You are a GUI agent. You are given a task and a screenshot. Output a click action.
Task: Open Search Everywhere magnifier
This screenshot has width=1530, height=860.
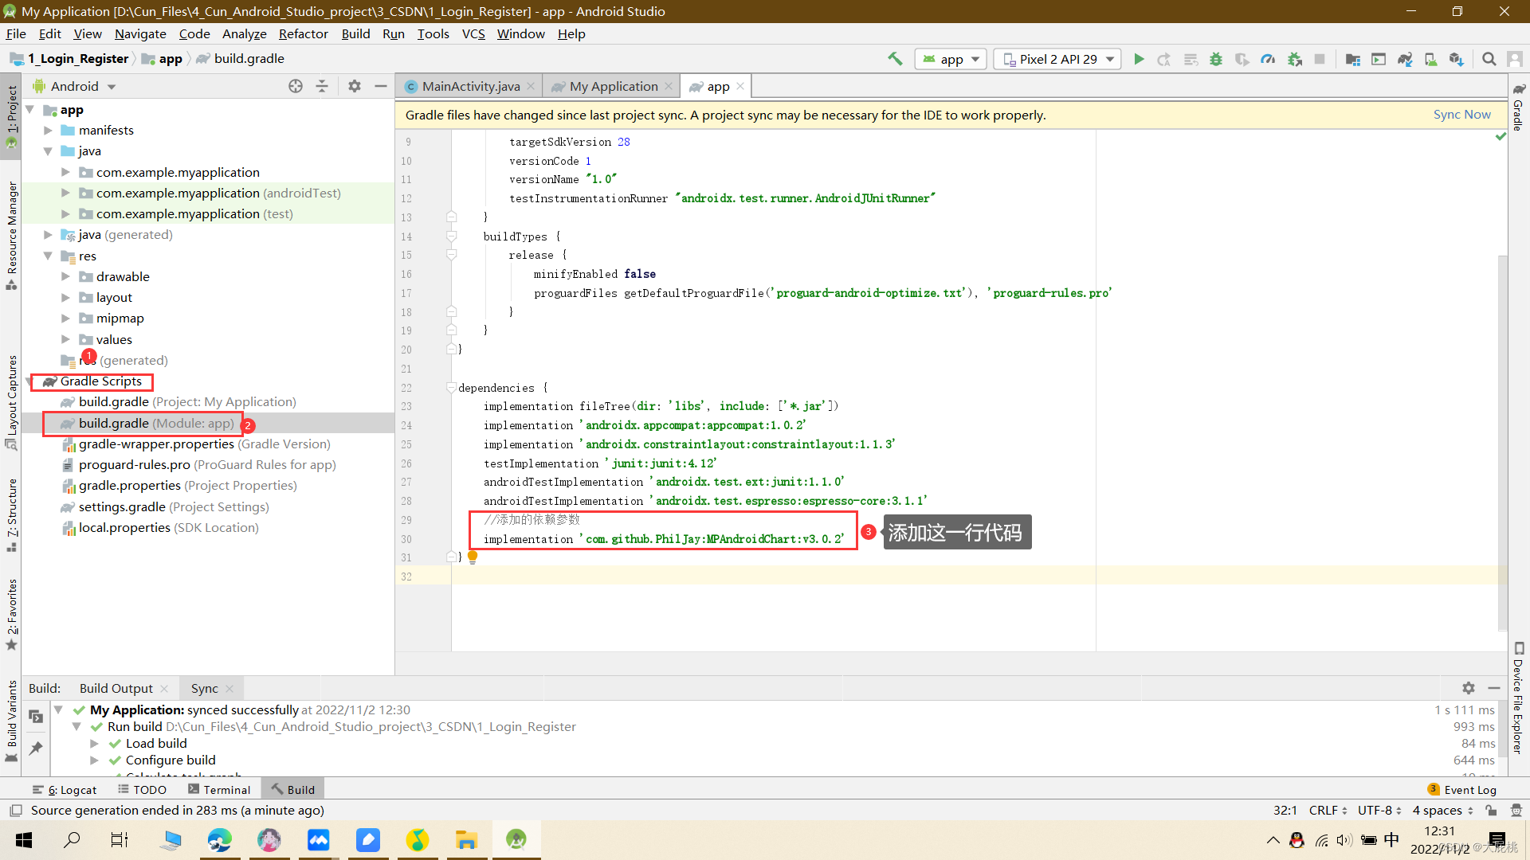1489,58
